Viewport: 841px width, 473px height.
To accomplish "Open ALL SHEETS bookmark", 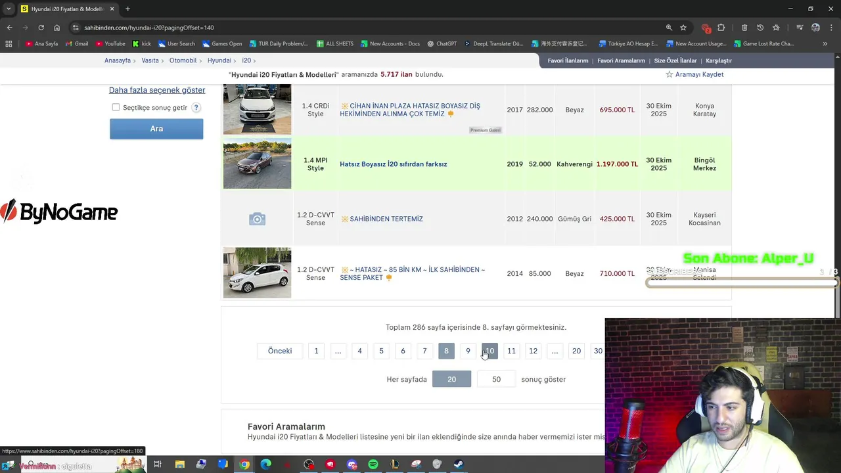I will pos(335,44).
